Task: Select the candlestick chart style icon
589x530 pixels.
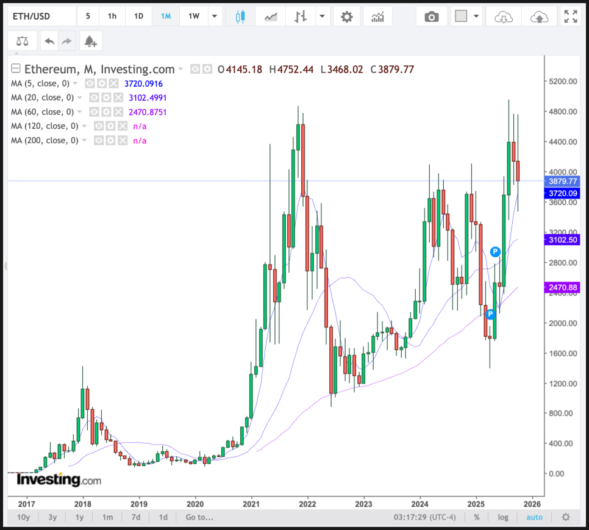Action: pos(240,16)
